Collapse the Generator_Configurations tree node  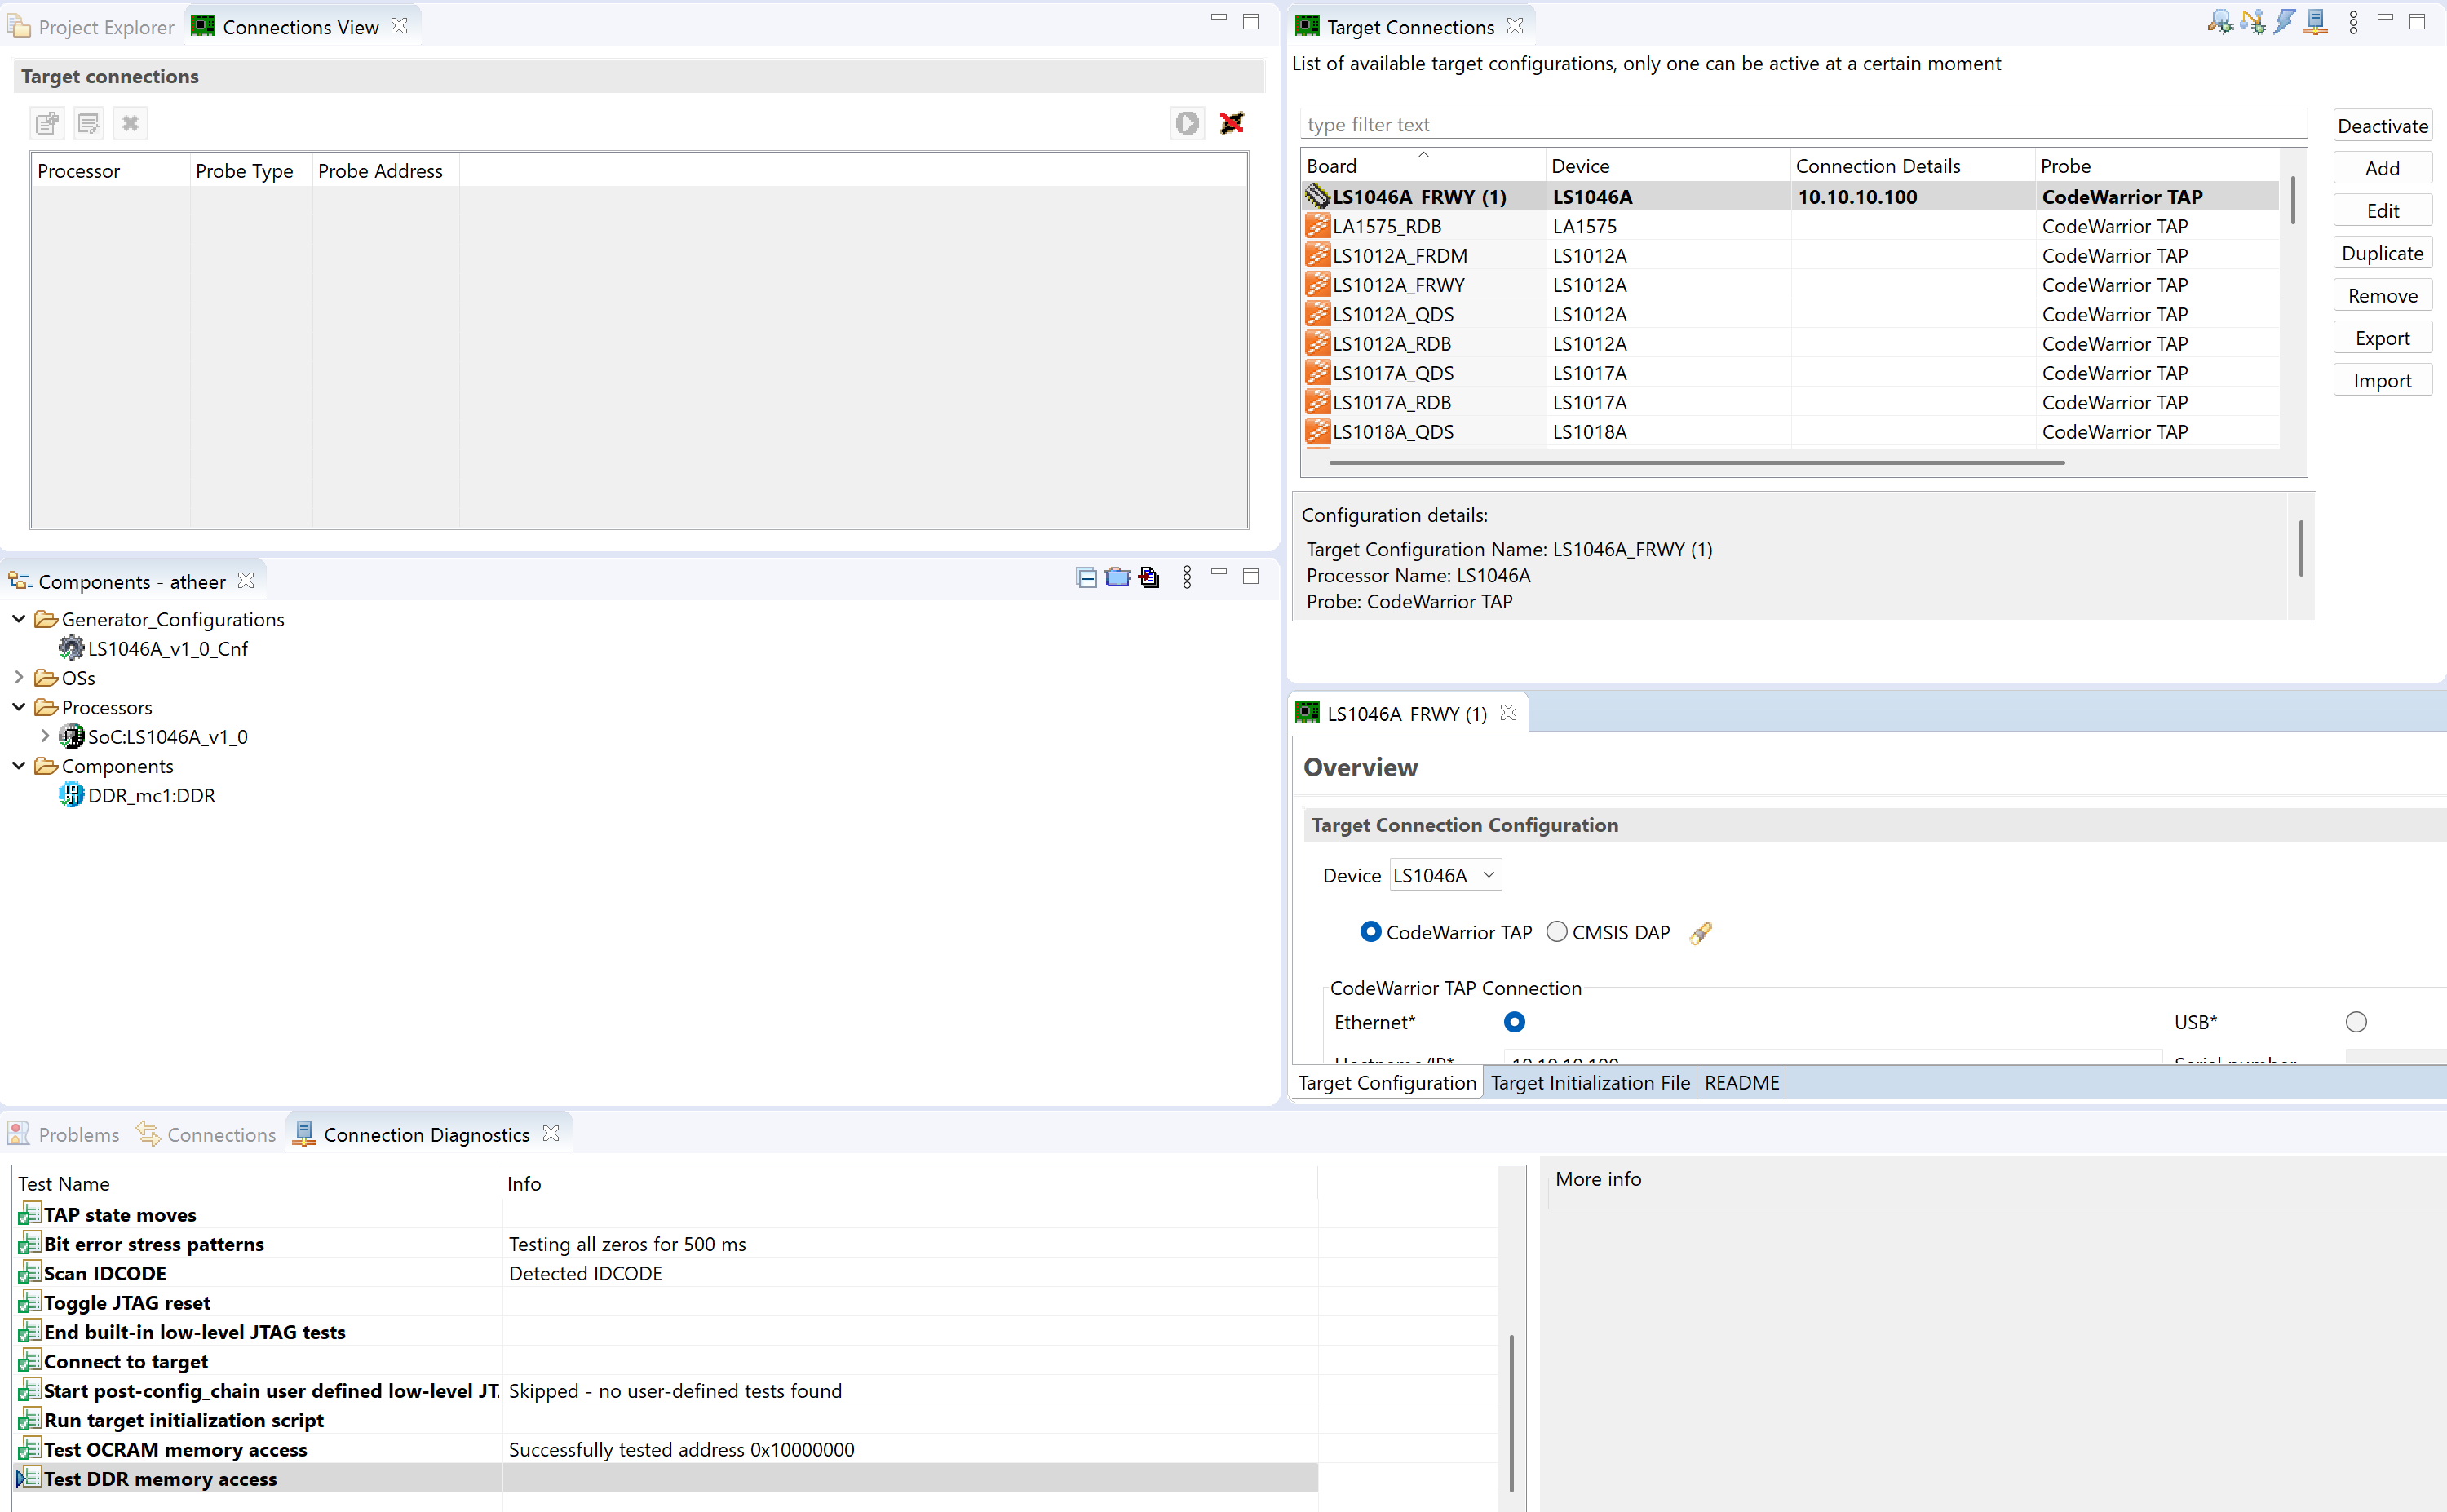[x=18, y=618]
